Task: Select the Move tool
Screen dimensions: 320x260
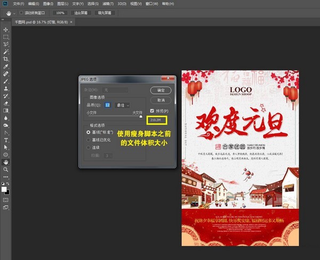Action: click(6, 30)
